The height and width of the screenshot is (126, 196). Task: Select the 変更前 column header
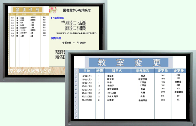163,71
